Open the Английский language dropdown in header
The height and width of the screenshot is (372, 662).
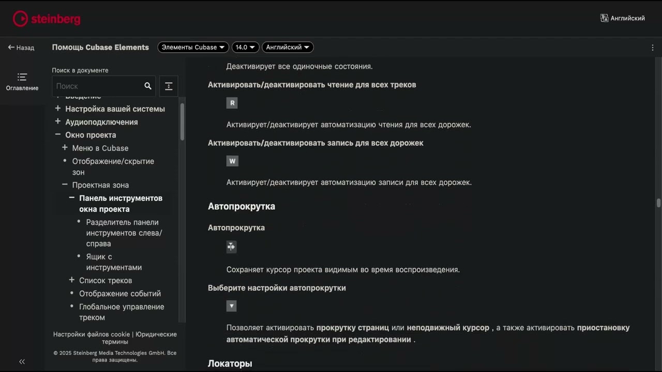point(288,47)
